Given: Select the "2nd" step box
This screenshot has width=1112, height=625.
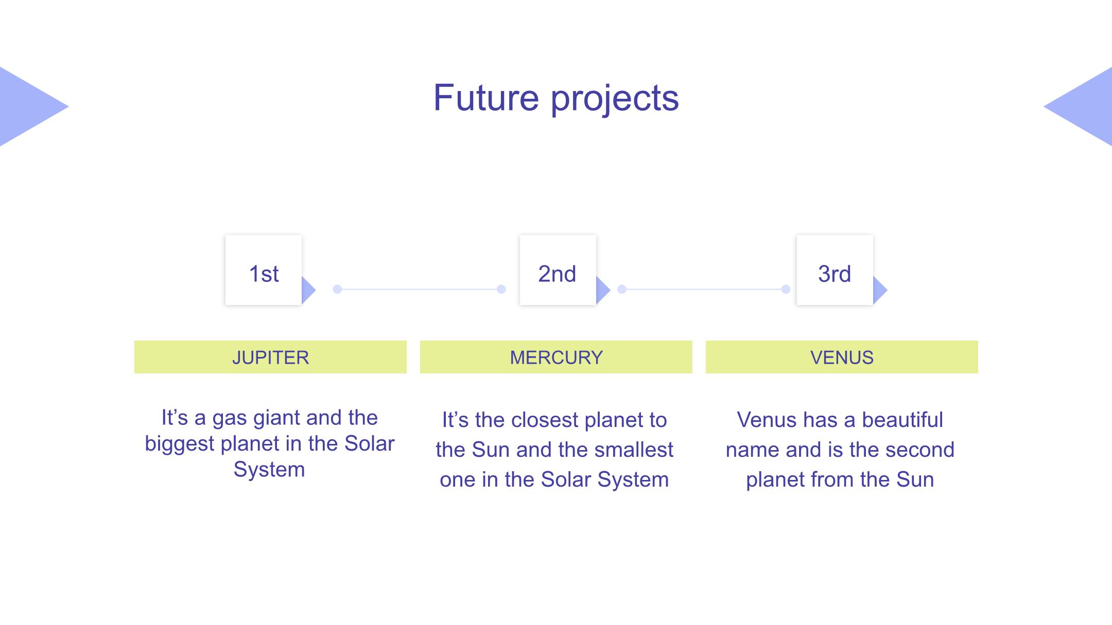Looking at the screenshot, I should click(x=558, y=270).
